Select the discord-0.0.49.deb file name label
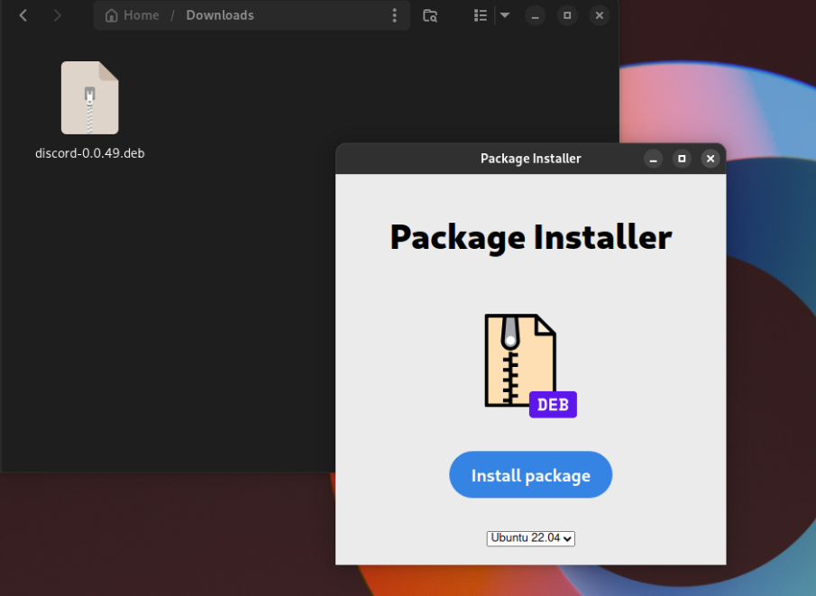Image resolution: width=816 pixels, height=596 pixels. pos(89,153)
